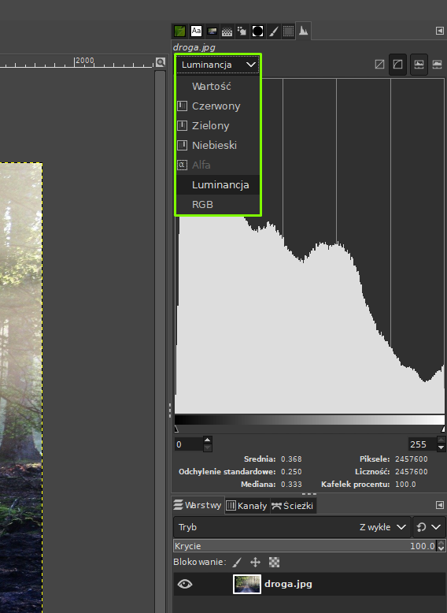Select the droga.jpg layer thumbnail

pos(247,584)
